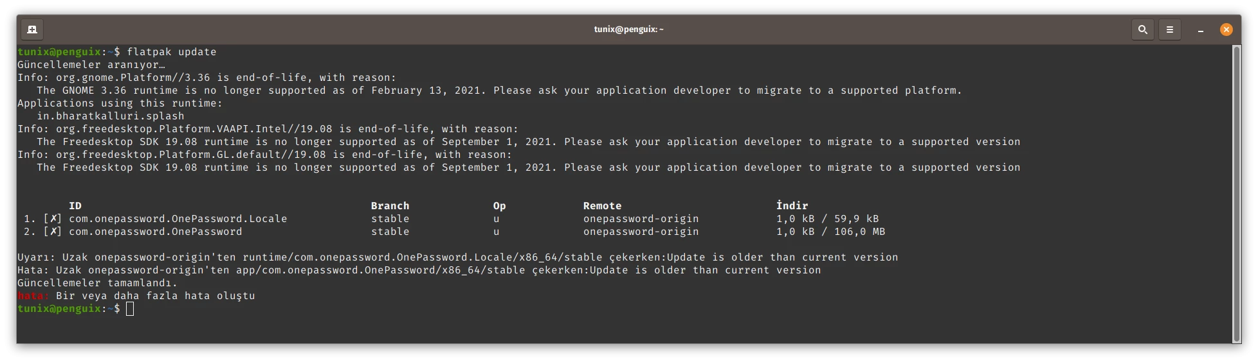Click 'Bir veya daha fazla hata oluştu'
Viewport: 1258px width, 362px height.
(x=156, y=296)
